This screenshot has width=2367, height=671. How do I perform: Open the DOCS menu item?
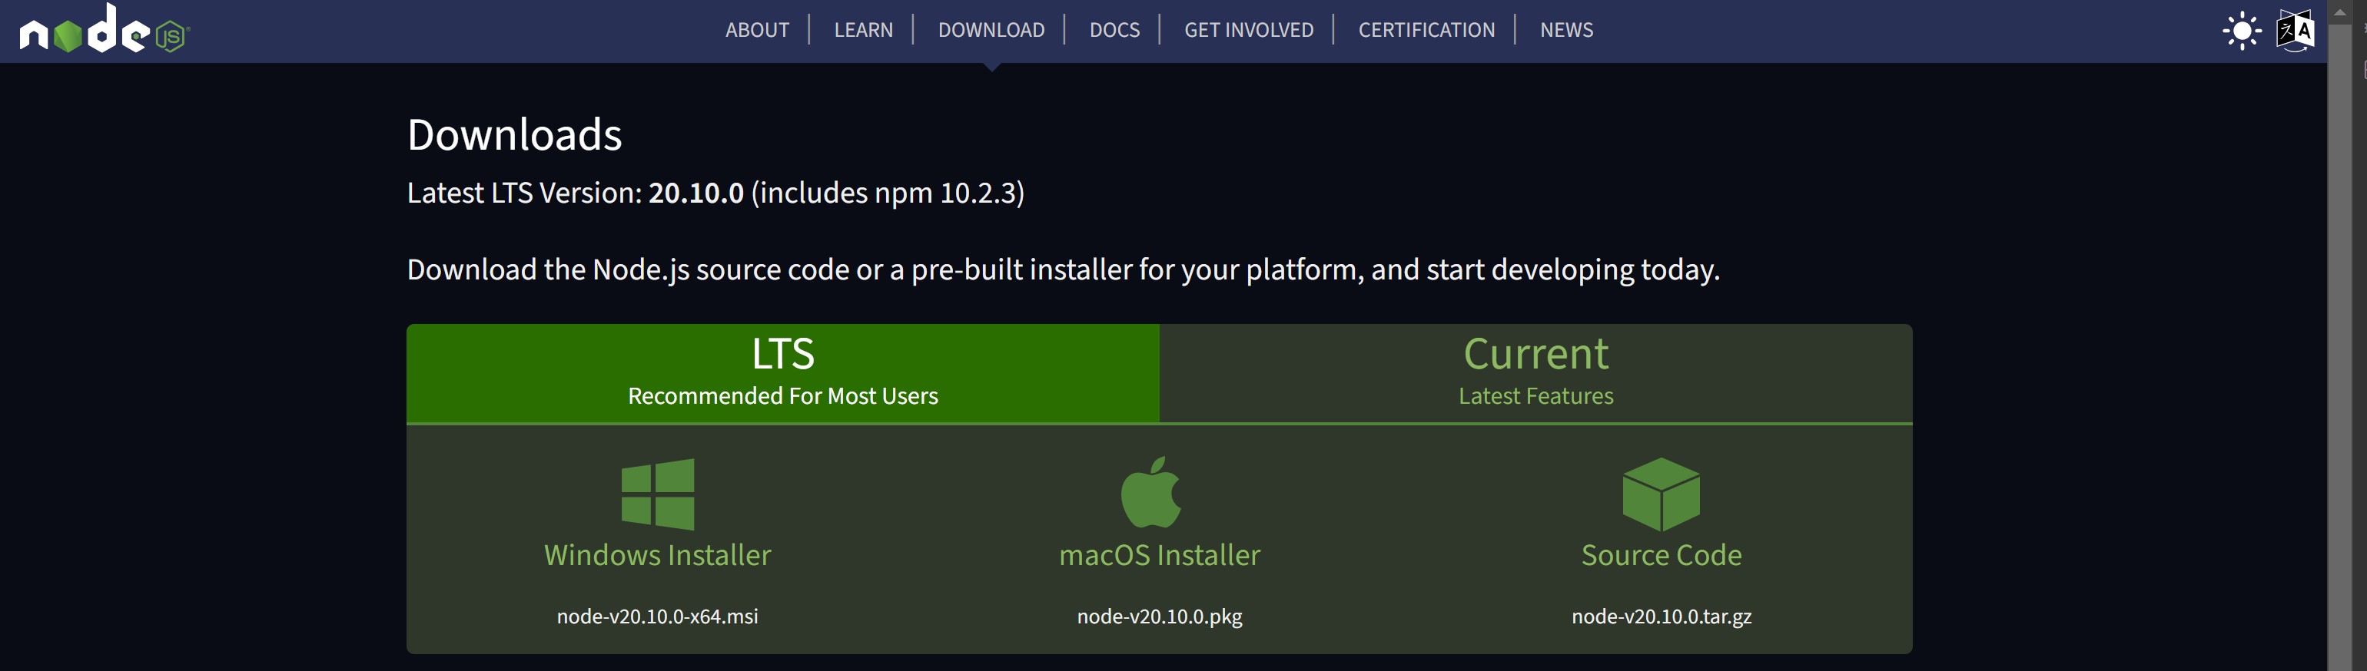pos(1114,29)
